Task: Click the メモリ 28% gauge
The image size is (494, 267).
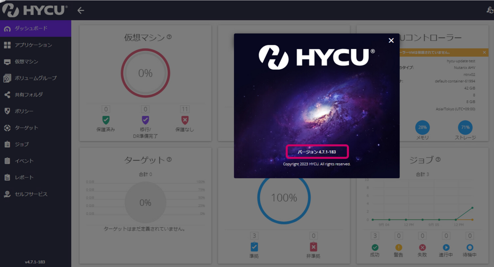Action: point(422,127)
